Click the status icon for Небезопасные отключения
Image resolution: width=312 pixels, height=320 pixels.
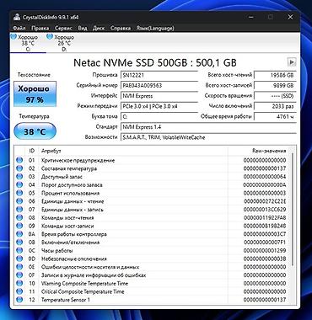point(19,259)
